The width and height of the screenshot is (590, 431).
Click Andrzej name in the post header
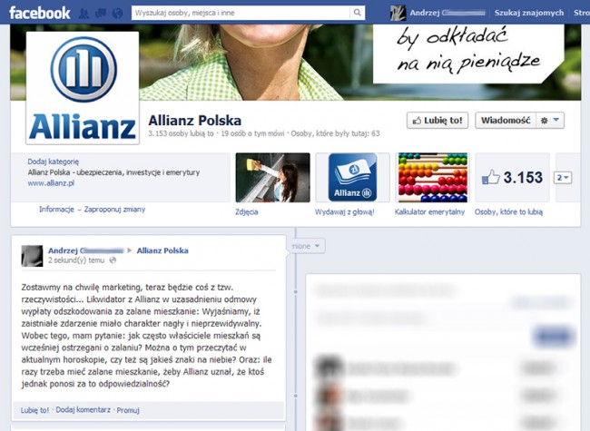tap(86, 250)
